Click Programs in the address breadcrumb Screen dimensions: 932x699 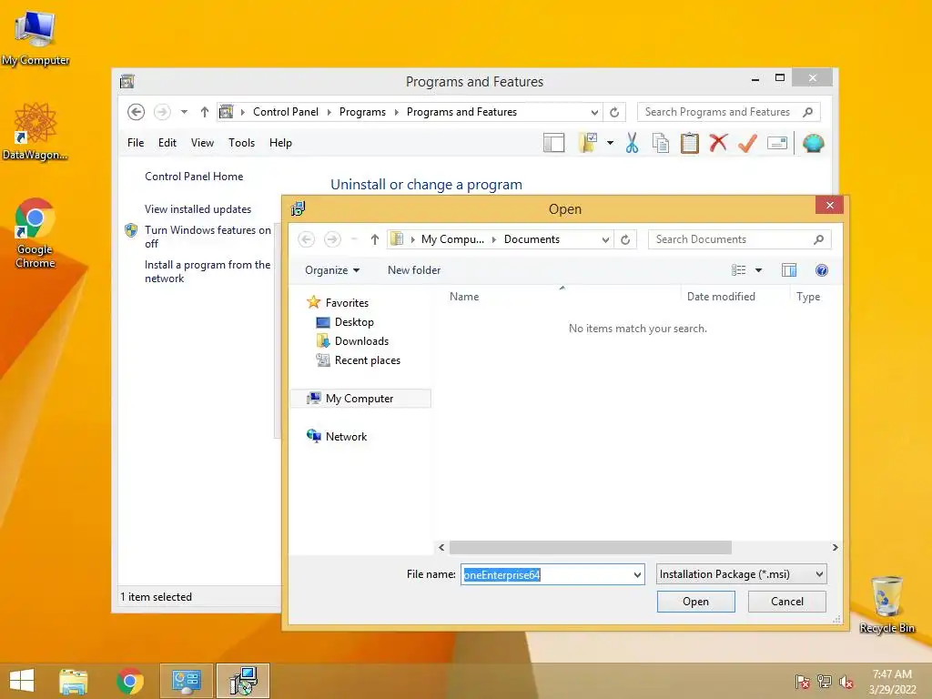point(362,112)
